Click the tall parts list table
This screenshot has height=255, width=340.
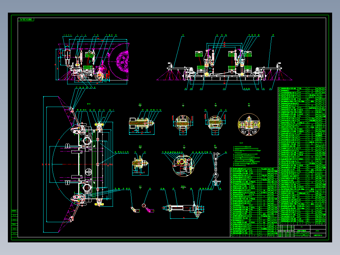(x=302, y=156)
